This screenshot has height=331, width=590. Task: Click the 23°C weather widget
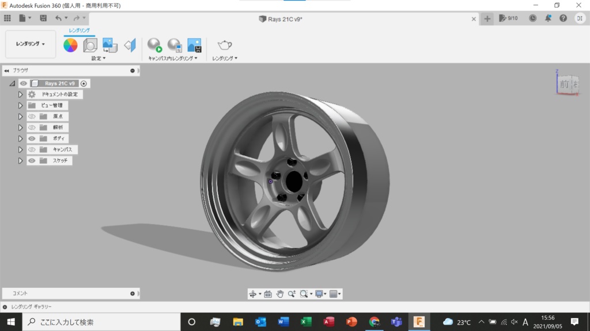pos(457,322)
